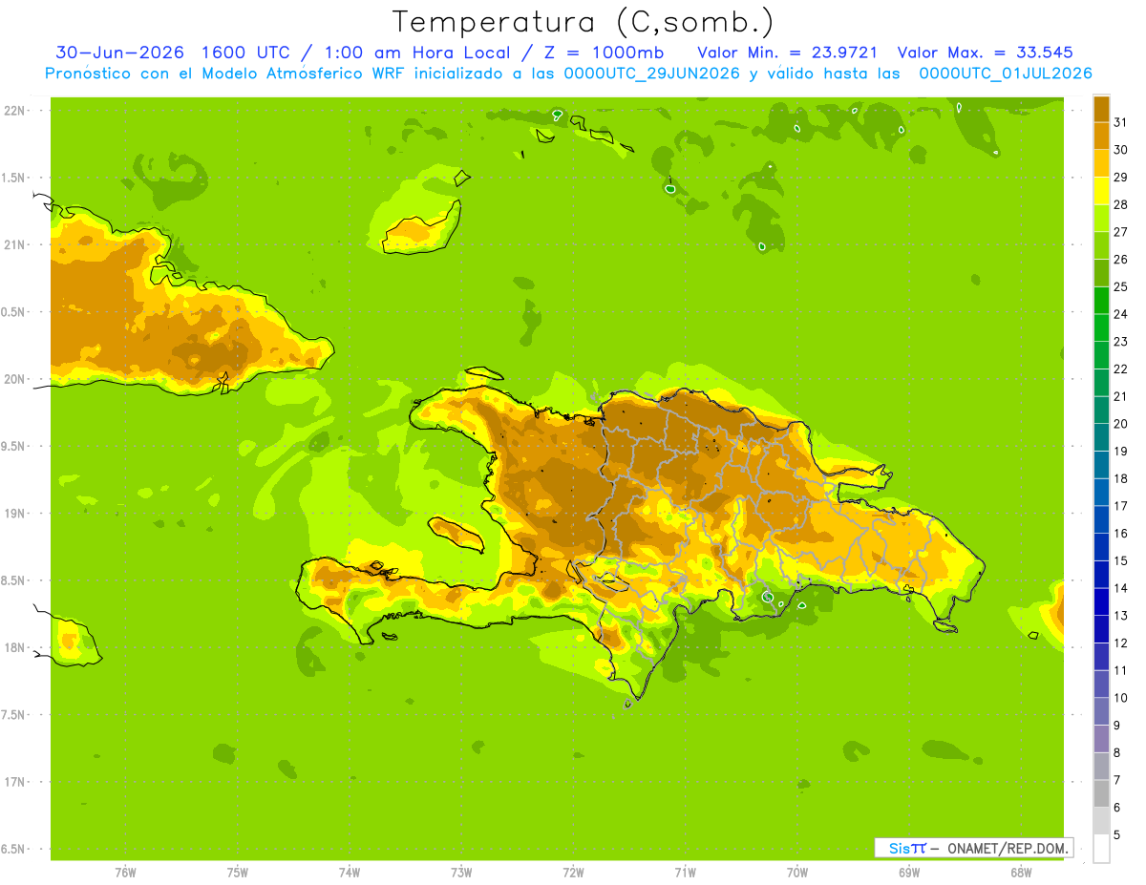The width and height of the screenshot is (1146, 885).
Task: Select the '1:00 am Hora Local' text
Action: [x=418, y=53]
